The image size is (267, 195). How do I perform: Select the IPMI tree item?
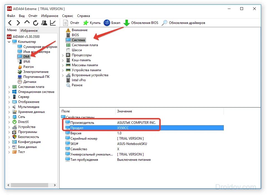click(24, 61)
